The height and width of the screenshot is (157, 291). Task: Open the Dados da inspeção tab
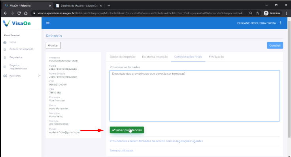coord(123,57)
